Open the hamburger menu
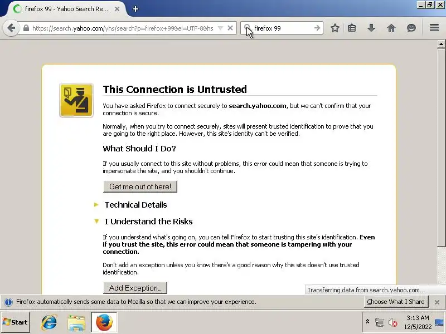Screen dimensions: 446x334 [x=434, y=27]
